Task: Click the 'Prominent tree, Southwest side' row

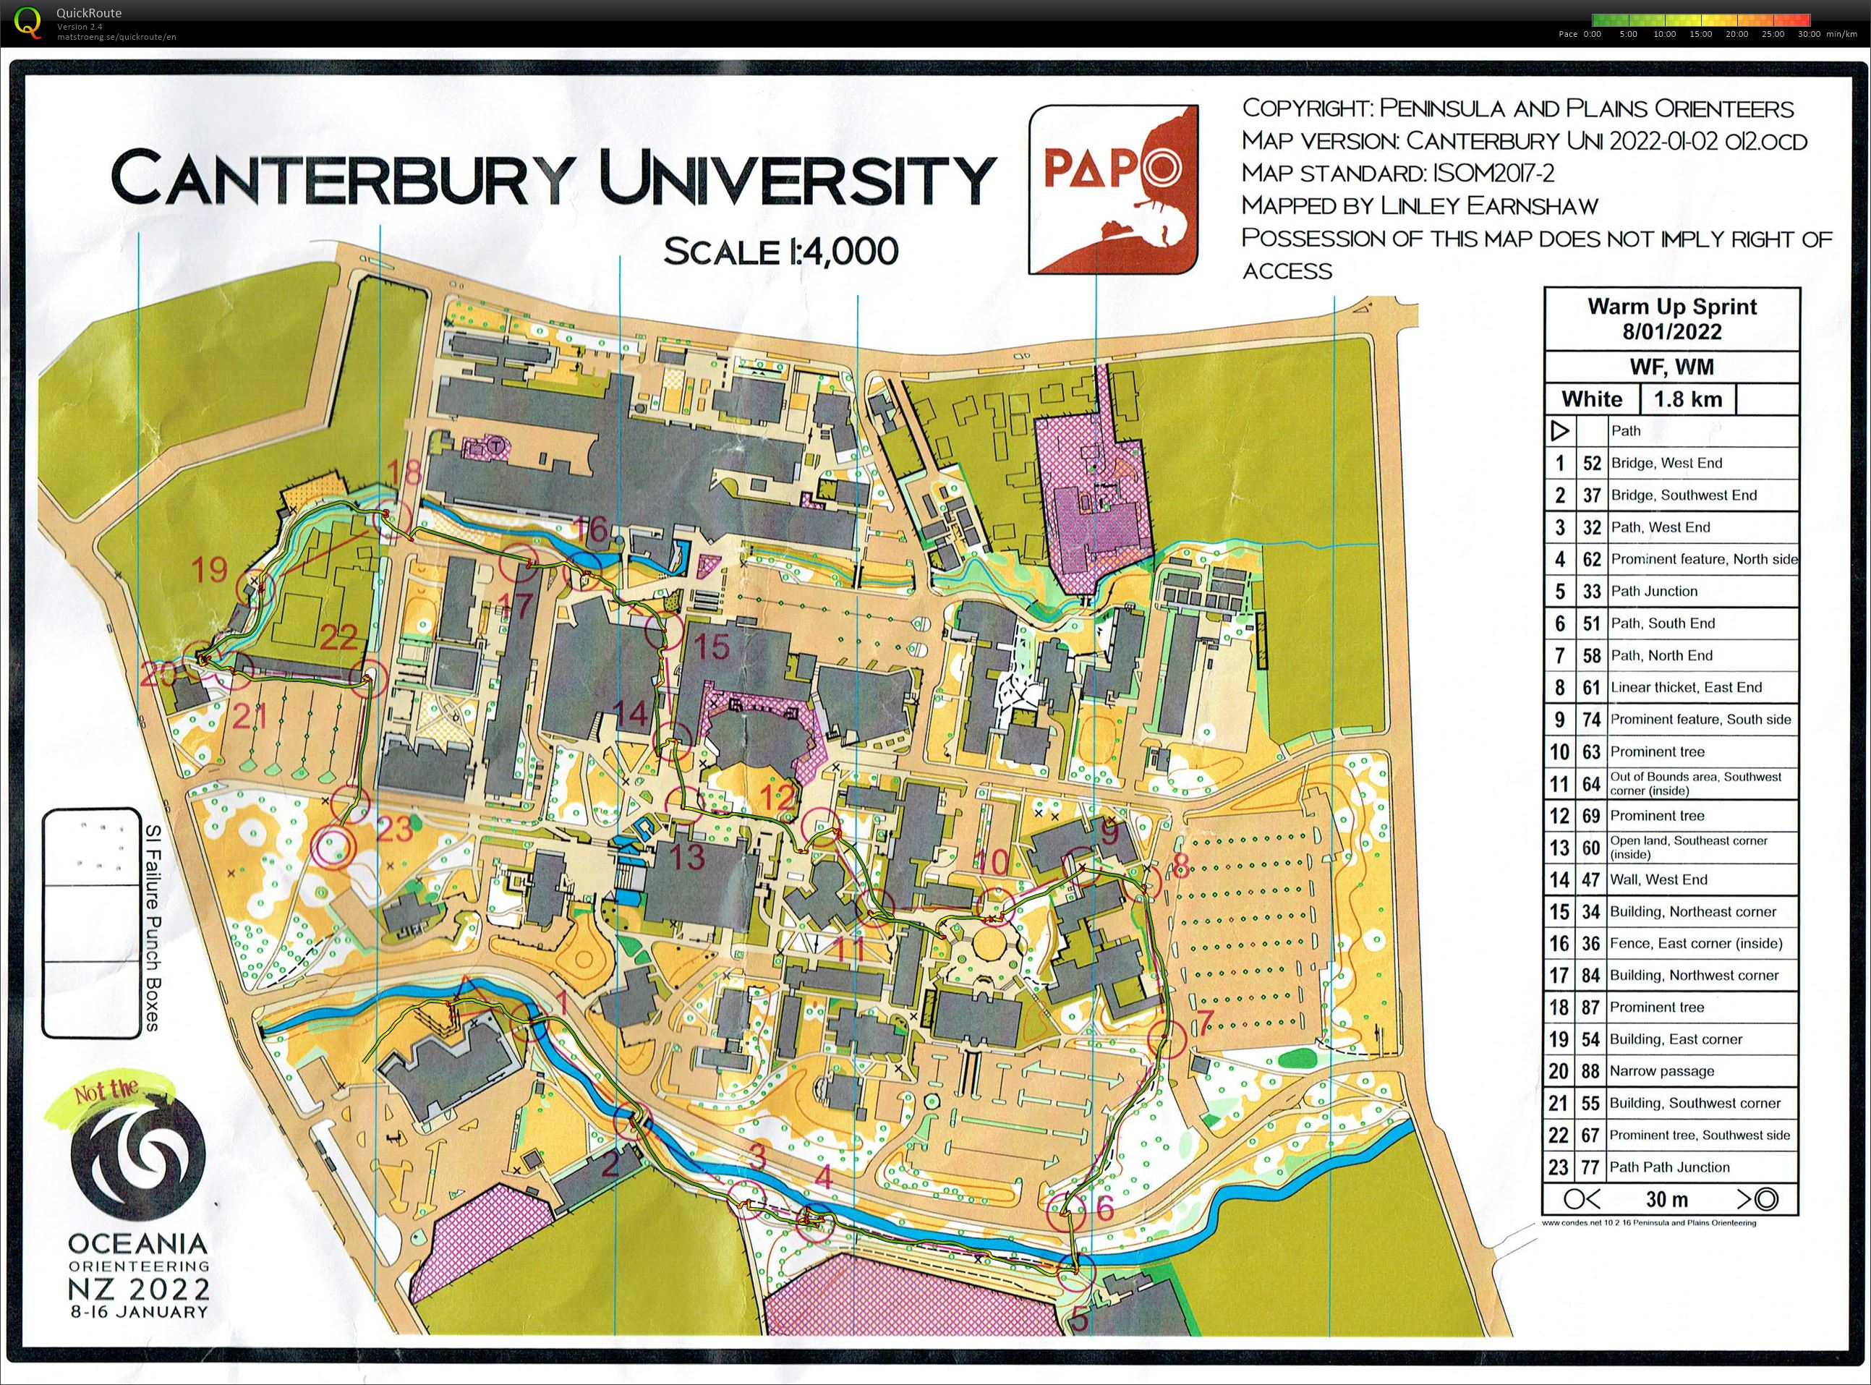Action: point(1671,1135)
